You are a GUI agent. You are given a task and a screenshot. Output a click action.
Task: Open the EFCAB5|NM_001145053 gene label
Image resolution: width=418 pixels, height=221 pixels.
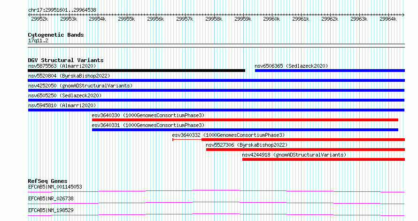click(55, 187)
